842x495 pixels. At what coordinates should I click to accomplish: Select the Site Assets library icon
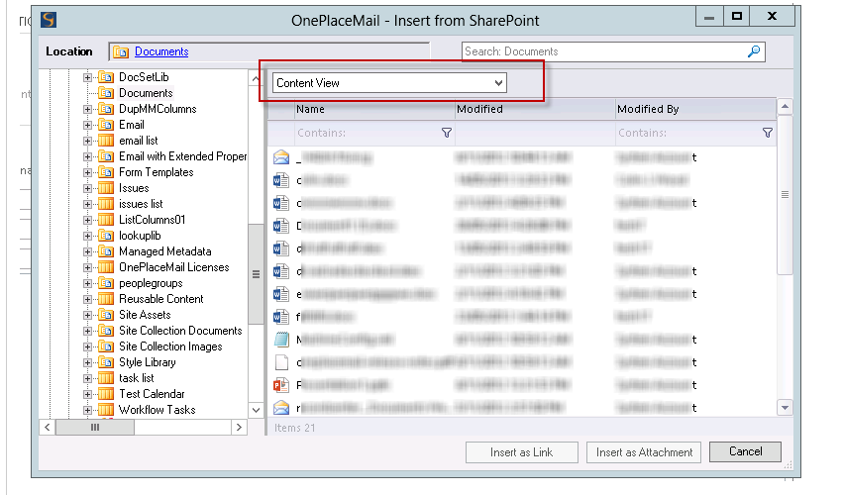pos(106,315)
